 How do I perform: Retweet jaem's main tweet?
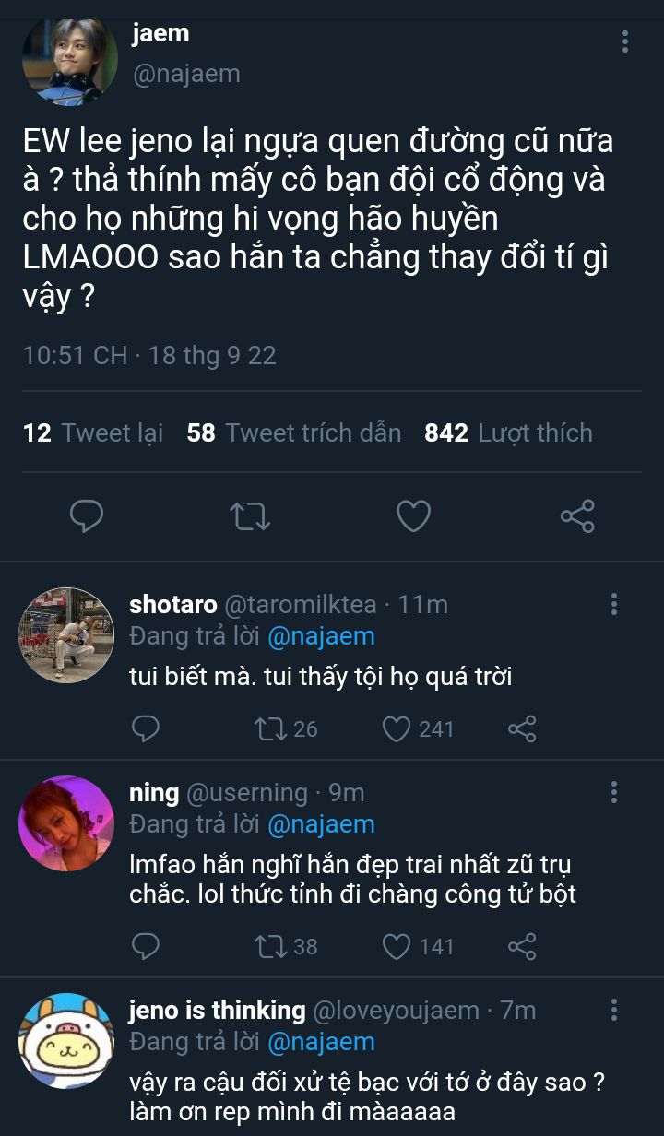point(249,516)
